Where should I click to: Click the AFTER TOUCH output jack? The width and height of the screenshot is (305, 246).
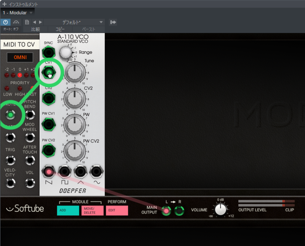tap(30, 160)
